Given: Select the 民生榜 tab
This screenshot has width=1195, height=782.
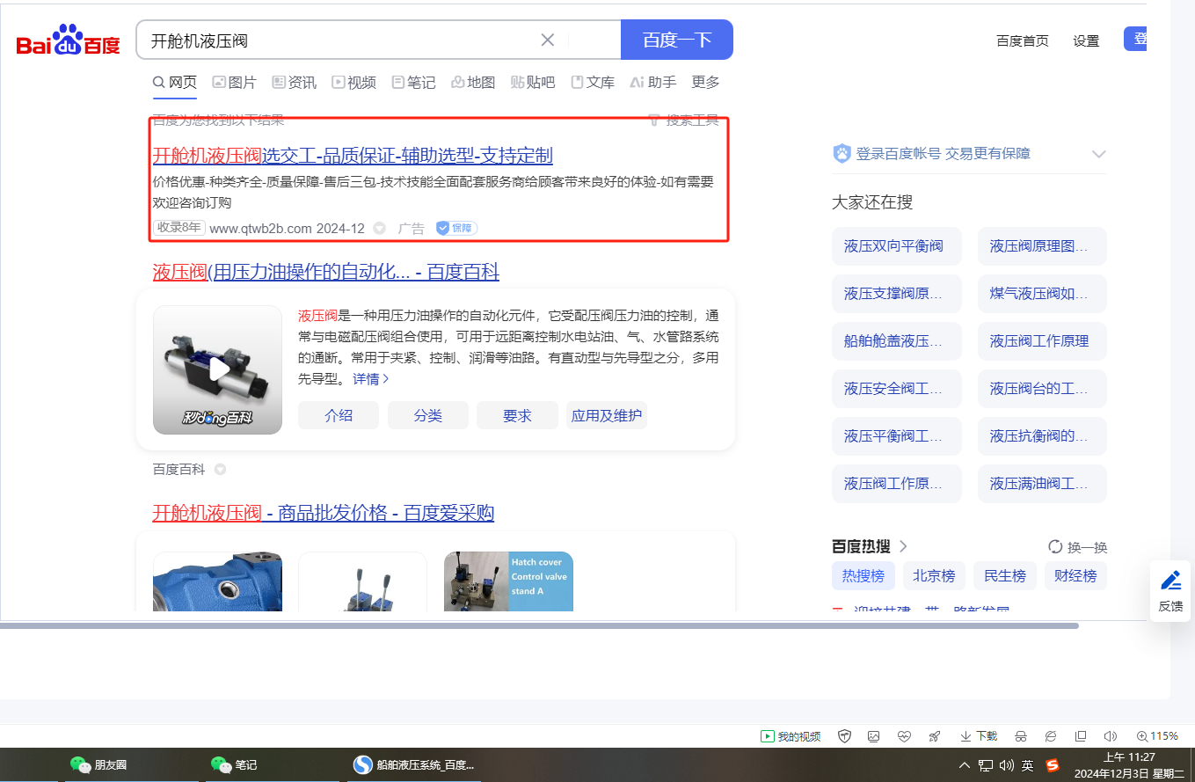Looking at the screenshot, I should tap(1005, 576).
